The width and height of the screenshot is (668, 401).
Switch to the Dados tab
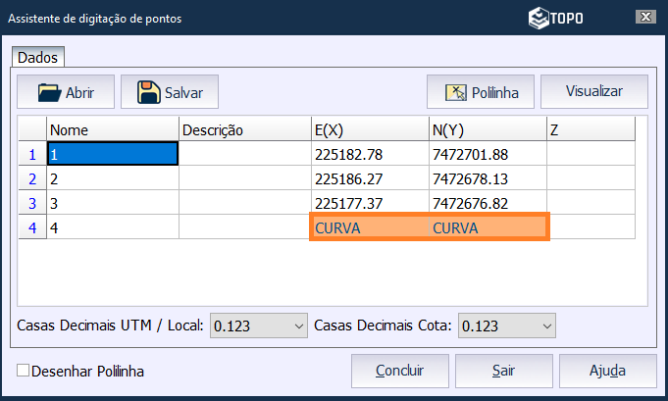pyautogui.click(x=39, y=58)
